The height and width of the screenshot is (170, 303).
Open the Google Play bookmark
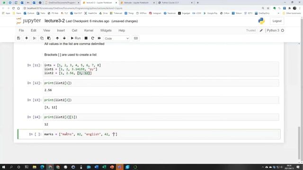tap(210, 13)
